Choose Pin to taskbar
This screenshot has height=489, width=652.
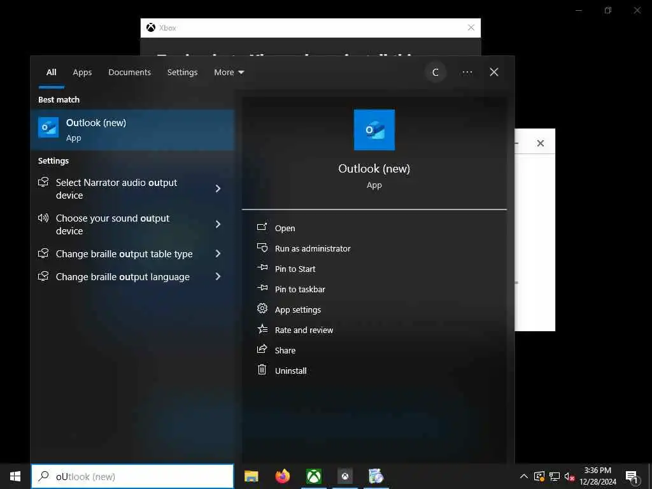301,290
